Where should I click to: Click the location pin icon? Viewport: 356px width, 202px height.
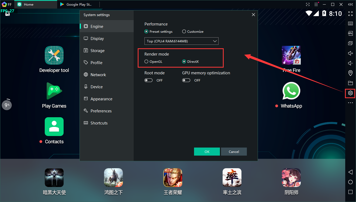(x=350, y=73)
